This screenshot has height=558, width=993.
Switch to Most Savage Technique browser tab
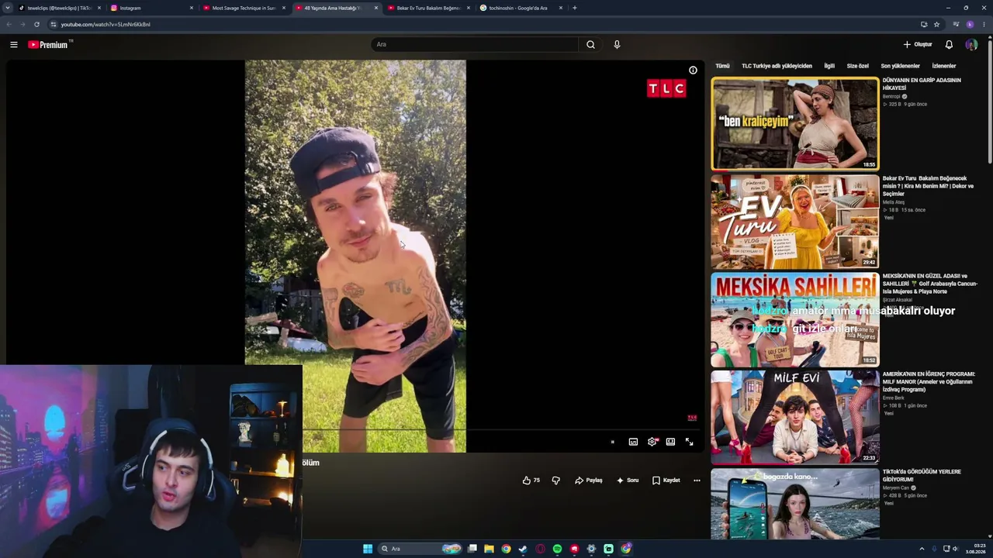pos(244,8)
